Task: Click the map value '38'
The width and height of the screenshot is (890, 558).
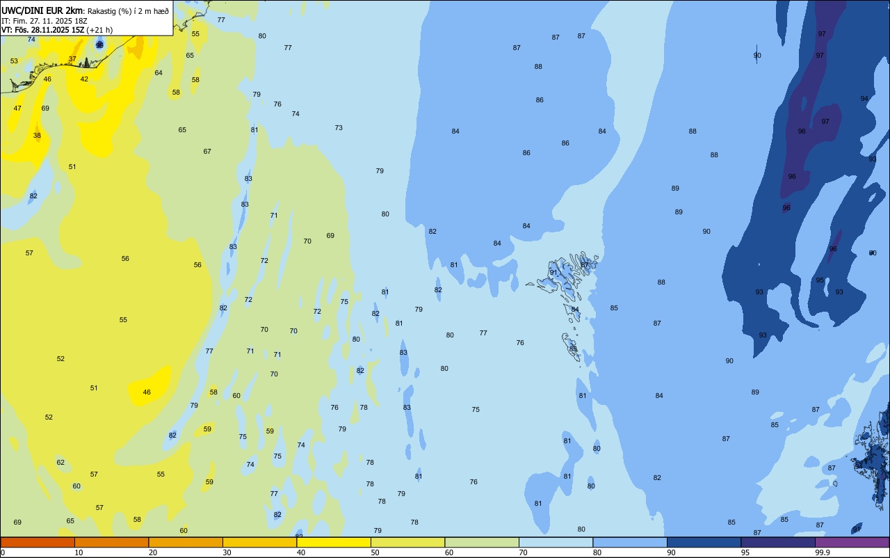Action: coord(37,136)
